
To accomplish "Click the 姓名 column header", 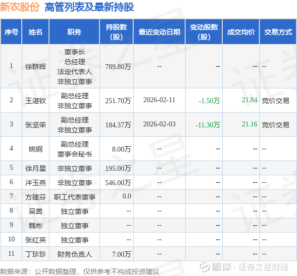I will click(x=36, y=32).
